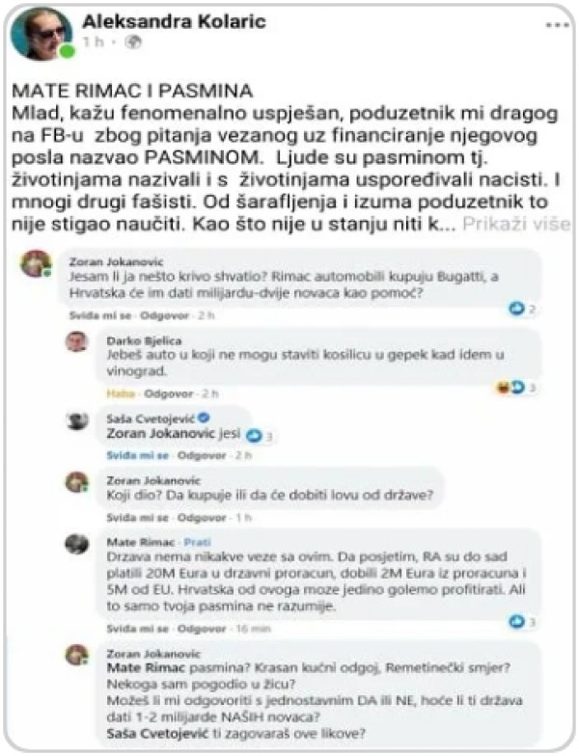
Task: Open the three-dots post options menu
Action: click(558, 25)
